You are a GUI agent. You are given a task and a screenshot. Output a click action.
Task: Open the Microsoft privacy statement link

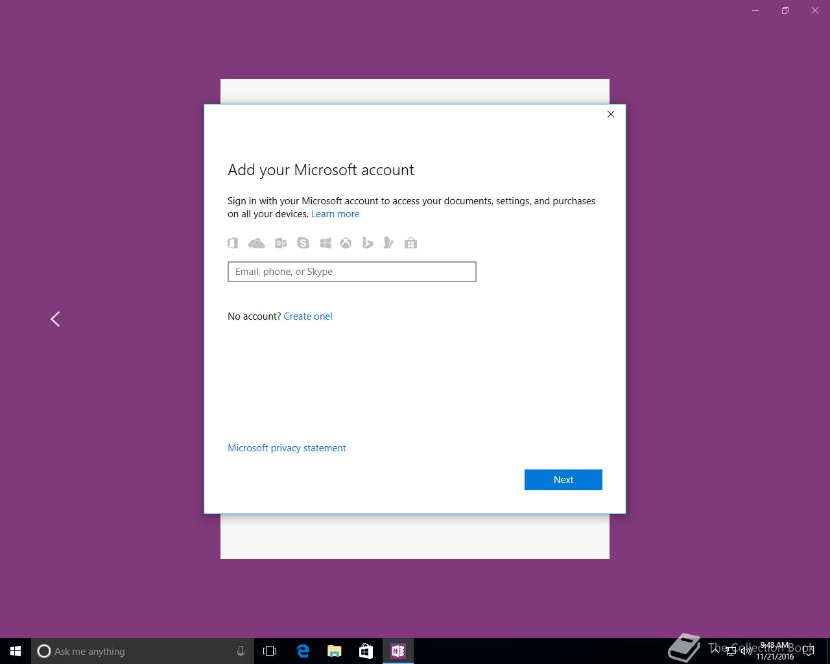tap(287, 448)
